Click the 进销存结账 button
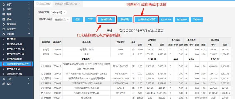 pyautogui.click(x=106, y=20)
